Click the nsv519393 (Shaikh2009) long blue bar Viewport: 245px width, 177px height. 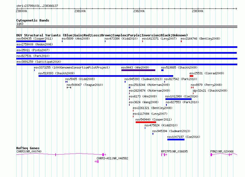pos(106,76)
